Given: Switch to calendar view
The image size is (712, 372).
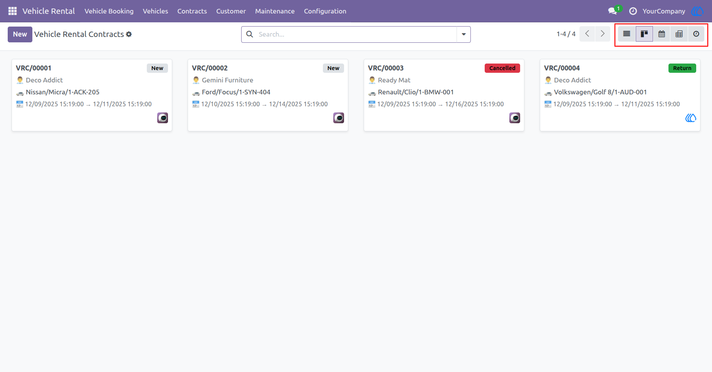Looking at the screenshot, I should click(x=662, y=34).
